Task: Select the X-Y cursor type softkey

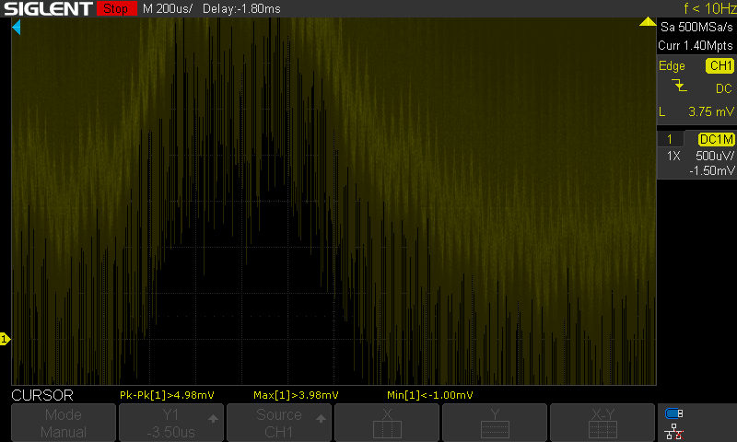Action: click(602, 423)
